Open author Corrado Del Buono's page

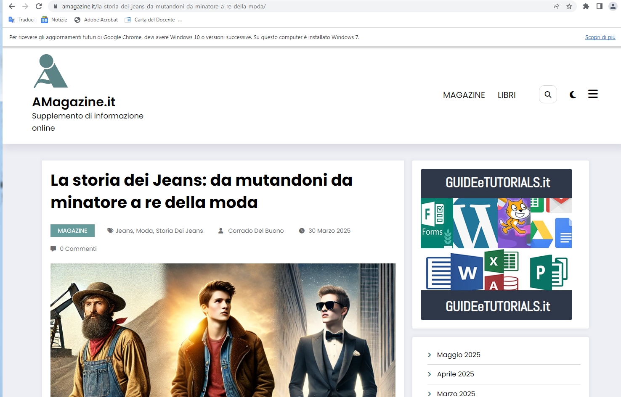pyautogui.click(x=255, y=231)
